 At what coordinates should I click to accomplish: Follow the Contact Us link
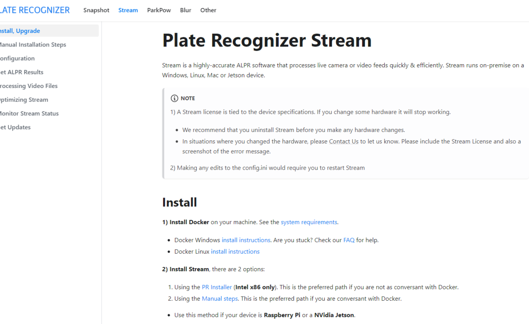pos(344,141)
